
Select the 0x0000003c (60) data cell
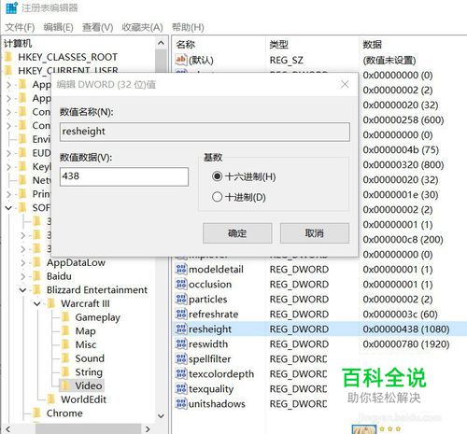(x=400, y=315)
